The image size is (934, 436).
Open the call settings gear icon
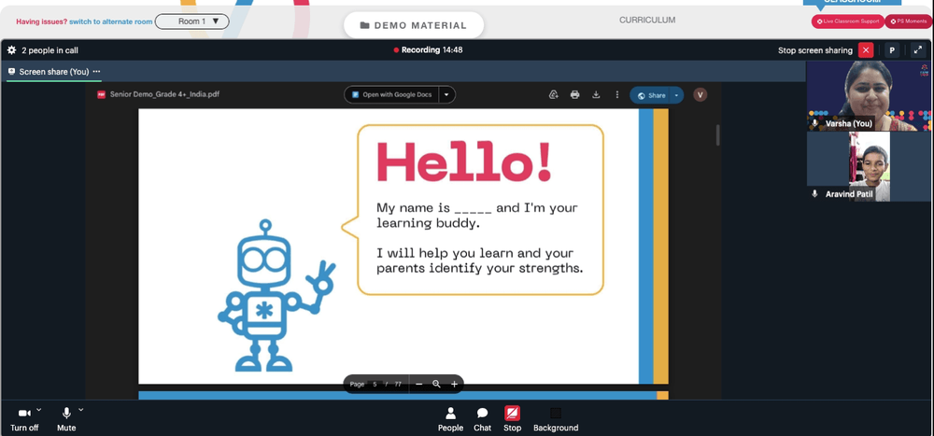pyautogui.click(x=11, y=50)
